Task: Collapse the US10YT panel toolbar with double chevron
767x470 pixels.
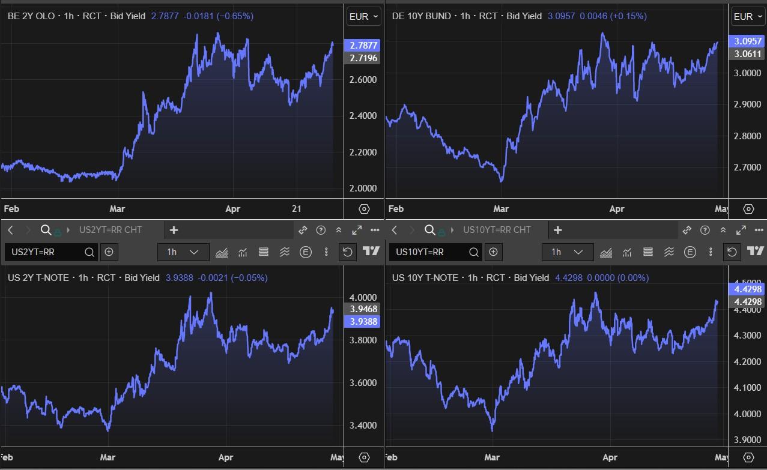Action: click(723, 230)
